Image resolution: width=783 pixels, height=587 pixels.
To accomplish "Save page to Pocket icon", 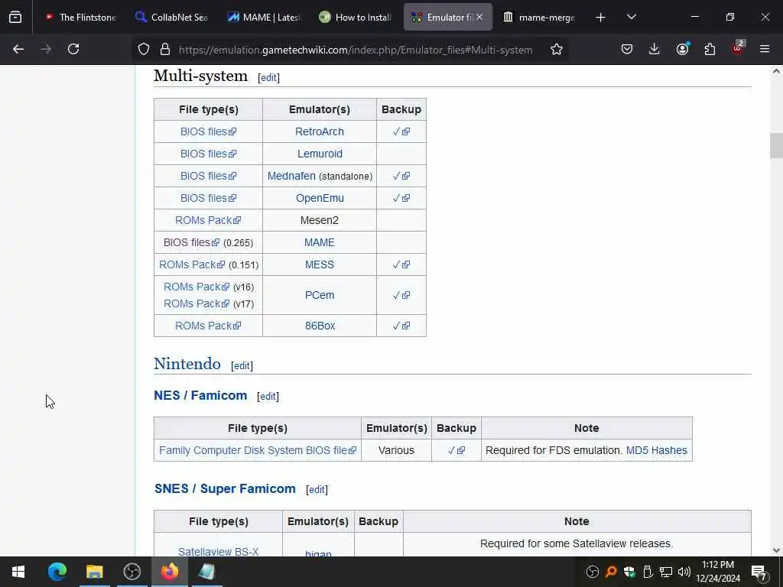I will click(627, 49).
